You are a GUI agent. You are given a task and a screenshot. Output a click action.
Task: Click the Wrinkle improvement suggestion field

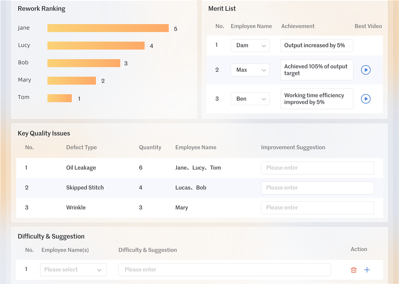[x=317, y=208]
